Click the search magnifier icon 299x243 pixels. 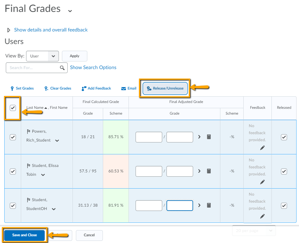pyautogui.click(x=62, y=68)
